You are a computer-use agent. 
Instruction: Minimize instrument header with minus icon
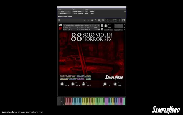(x=124, y=26)
